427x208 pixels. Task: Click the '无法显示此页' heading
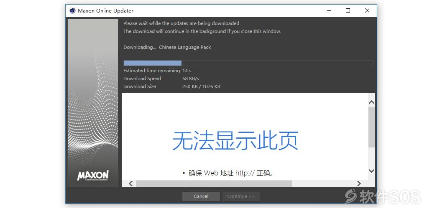235,141
